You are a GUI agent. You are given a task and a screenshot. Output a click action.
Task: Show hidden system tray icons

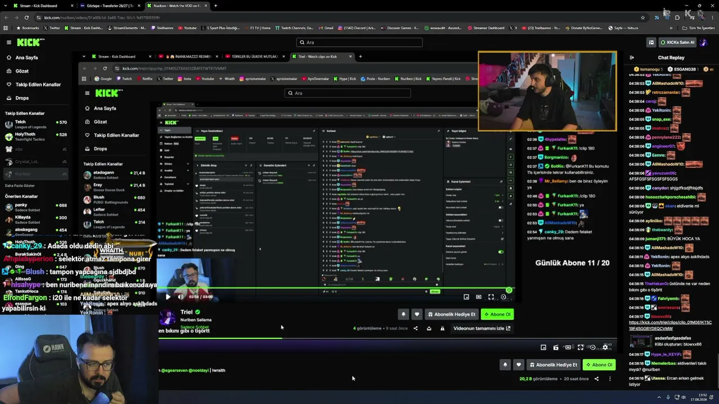tap(659, 397)
